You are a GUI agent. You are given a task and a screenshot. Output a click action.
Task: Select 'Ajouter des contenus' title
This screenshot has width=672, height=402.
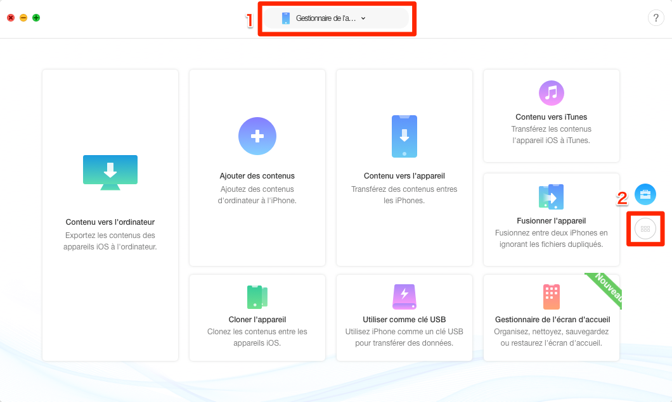[257, 175]
